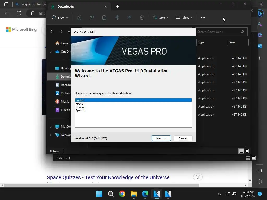Open Bing chat icon in Edge sidebar
Viewport: 267px width, 200px height.
pyautogui.click(x=260, y=13)
